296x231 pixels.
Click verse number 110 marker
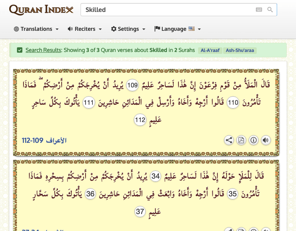tap(233, 102)
